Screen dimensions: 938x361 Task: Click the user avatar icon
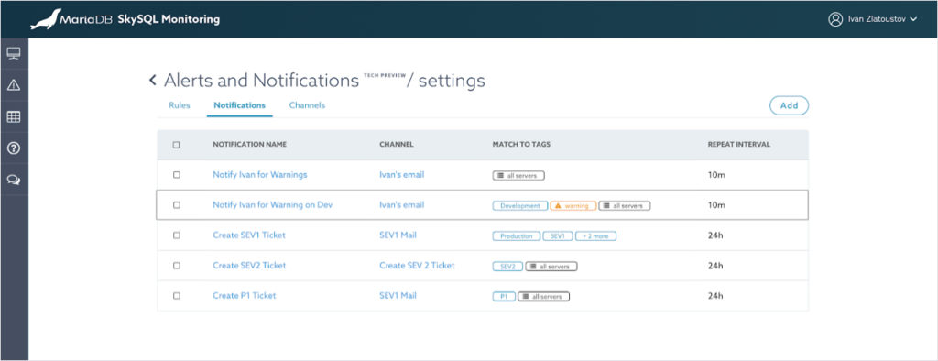pos(835,19)
